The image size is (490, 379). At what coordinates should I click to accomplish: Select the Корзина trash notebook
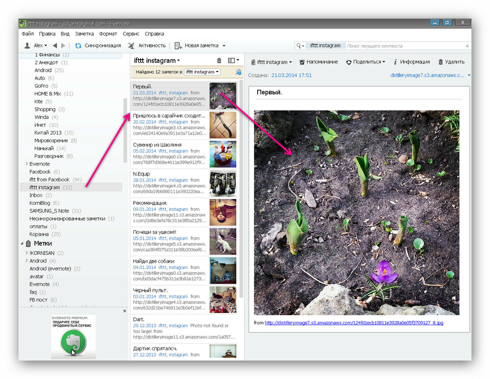[39, 234]
